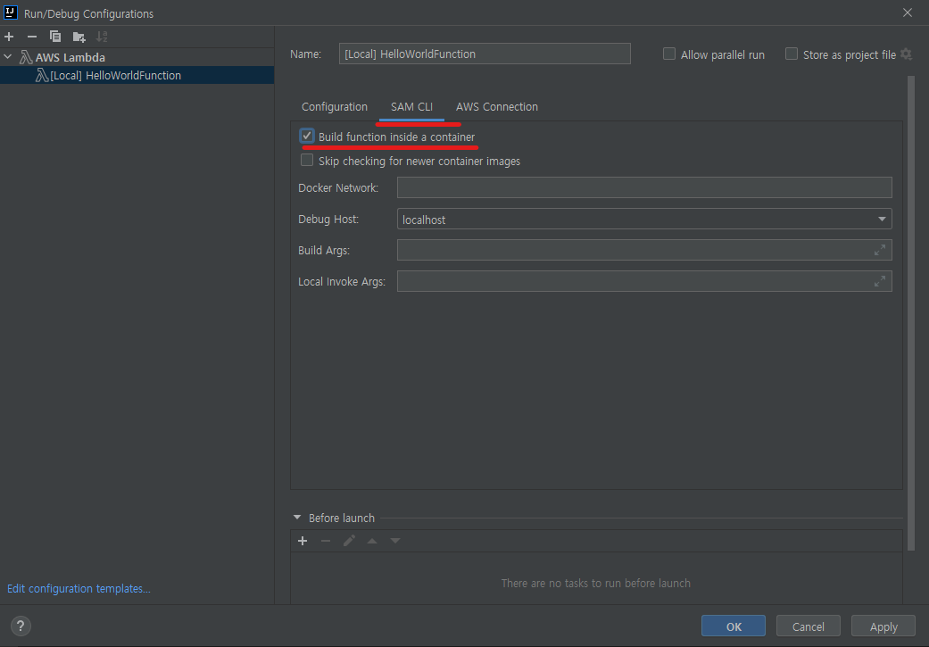The image size is (929, 647).
Task: Expand the Local Invoke Args field
Action: click(880, 281)
